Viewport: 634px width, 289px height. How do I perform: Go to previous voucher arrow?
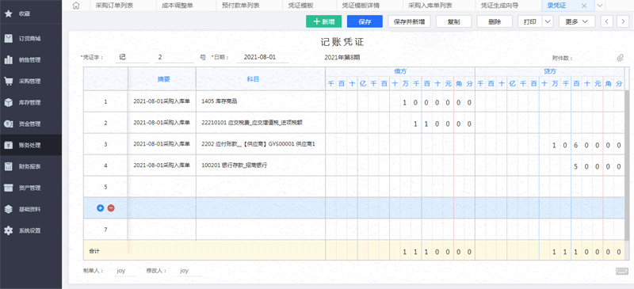pos(606,22)
